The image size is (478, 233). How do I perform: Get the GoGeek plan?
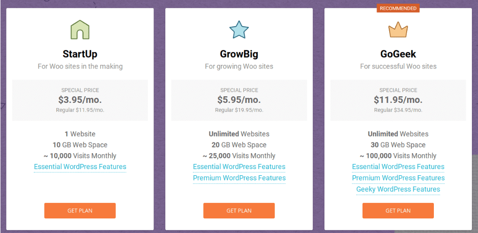(x=398, y=210)
